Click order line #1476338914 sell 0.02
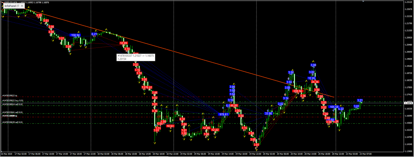 13,104
